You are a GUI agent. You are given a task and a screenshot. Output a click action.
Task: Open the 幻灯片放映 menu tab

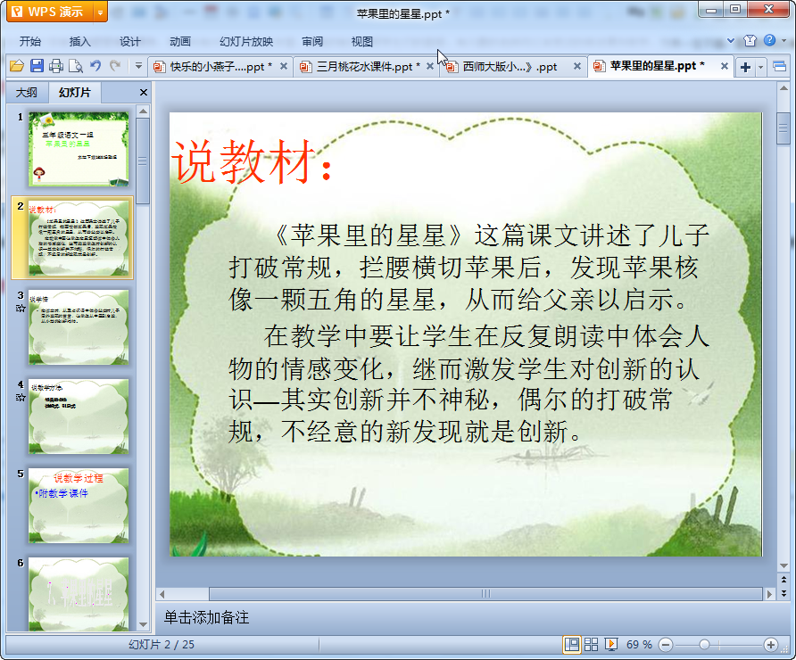(x=246, y=42)
